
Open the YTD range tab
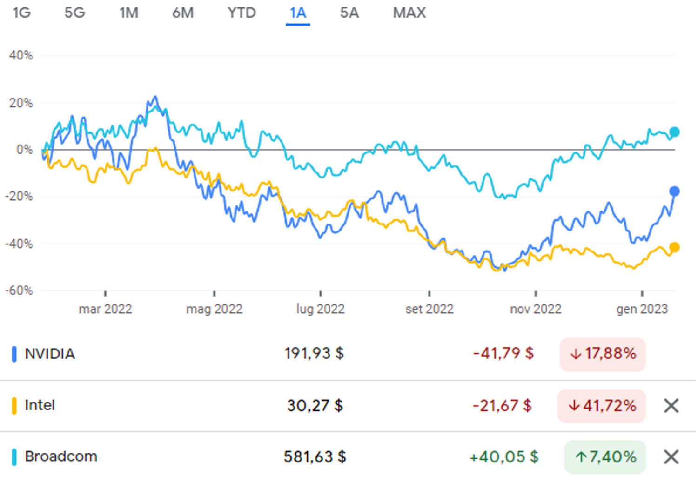(242, 13)
